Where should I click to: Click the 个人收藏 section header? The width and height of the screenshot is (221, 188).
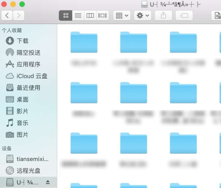[12, 30]
